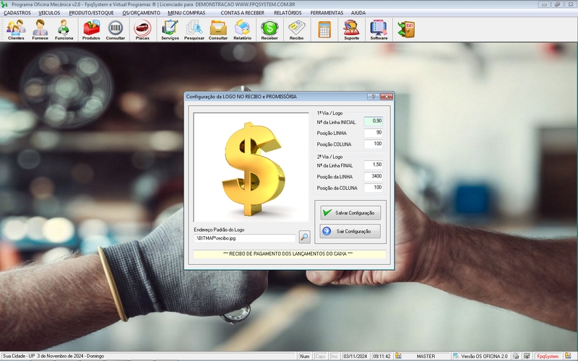Click the dollar sign logo preview

coord(251,167)
